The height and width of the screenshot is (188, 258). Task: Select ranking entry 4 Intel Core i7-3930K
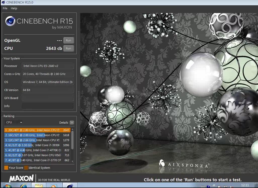[x=37, y=145]
